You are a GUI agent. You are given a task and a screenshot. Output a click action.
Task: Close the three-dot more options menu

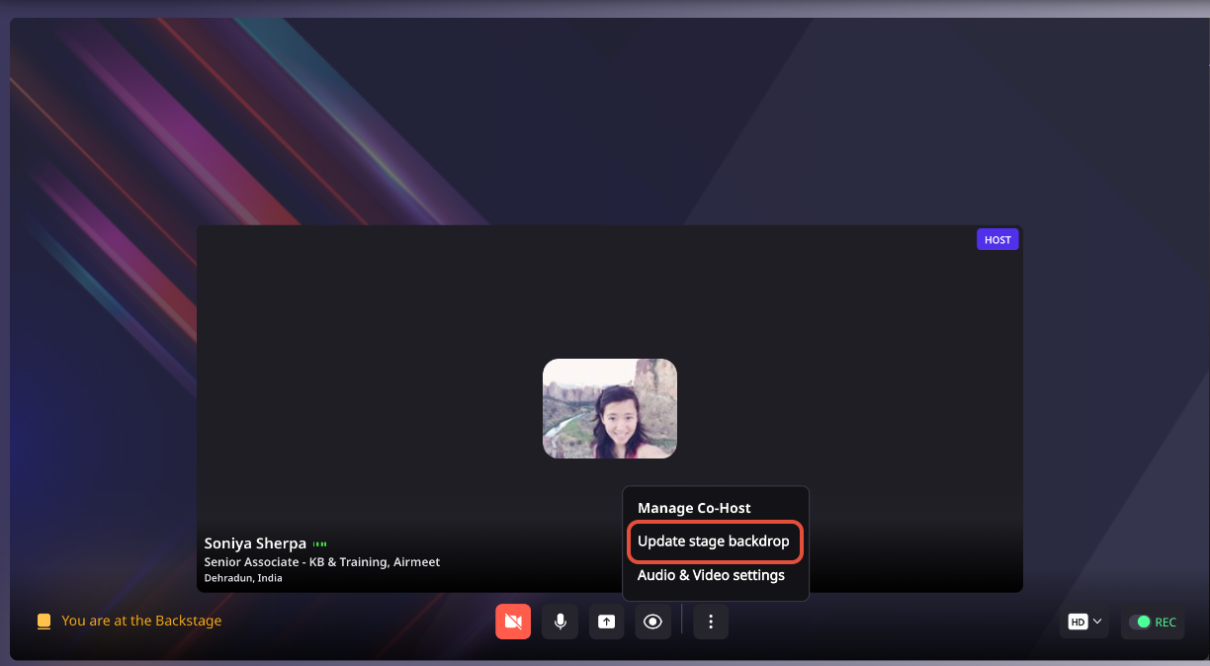click(711, 622)
